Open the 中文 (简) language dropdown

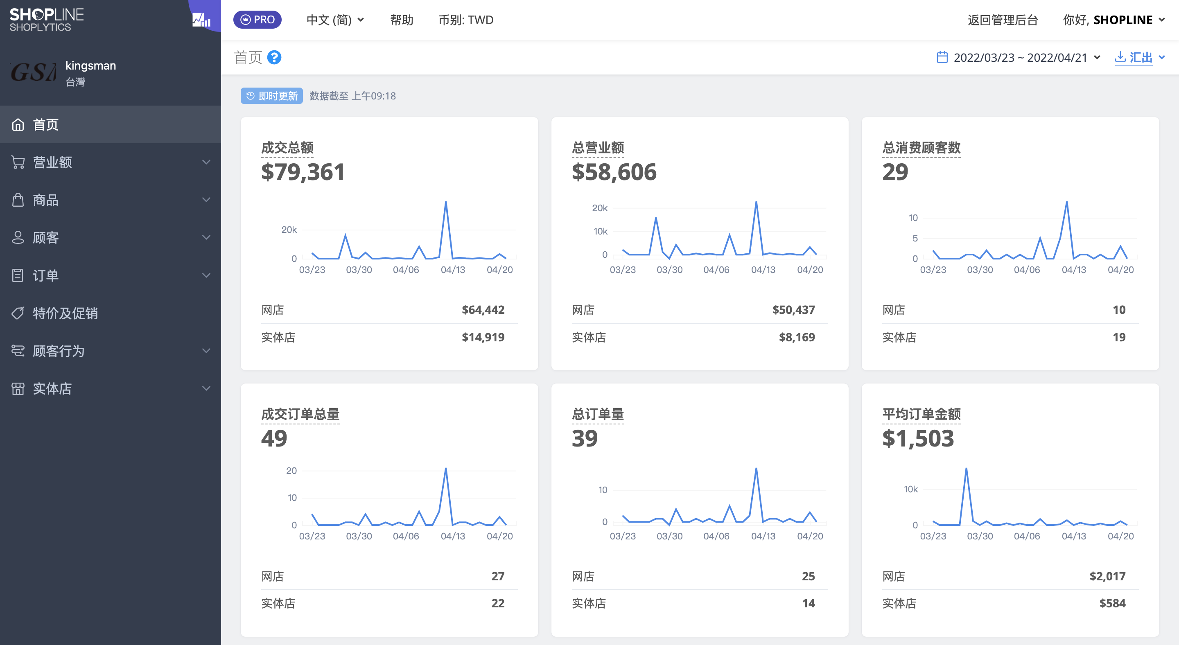(x=336, y=20)
